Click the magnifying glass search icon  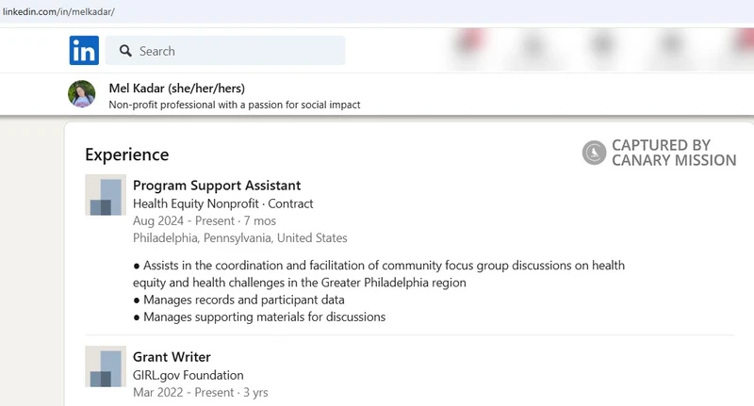click(x=125, y=51)
